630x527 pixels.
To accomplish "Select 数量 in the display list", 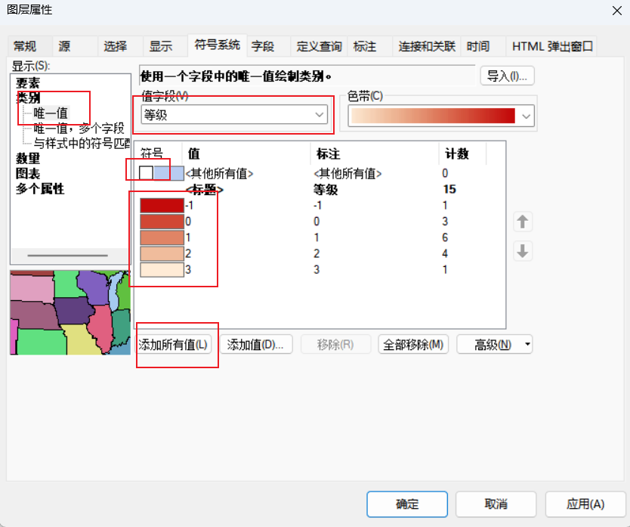I will [28, 158].
